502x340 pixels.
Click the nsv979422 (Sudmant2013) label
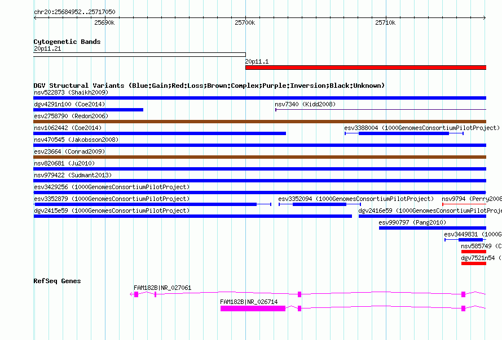click(73, 175)
